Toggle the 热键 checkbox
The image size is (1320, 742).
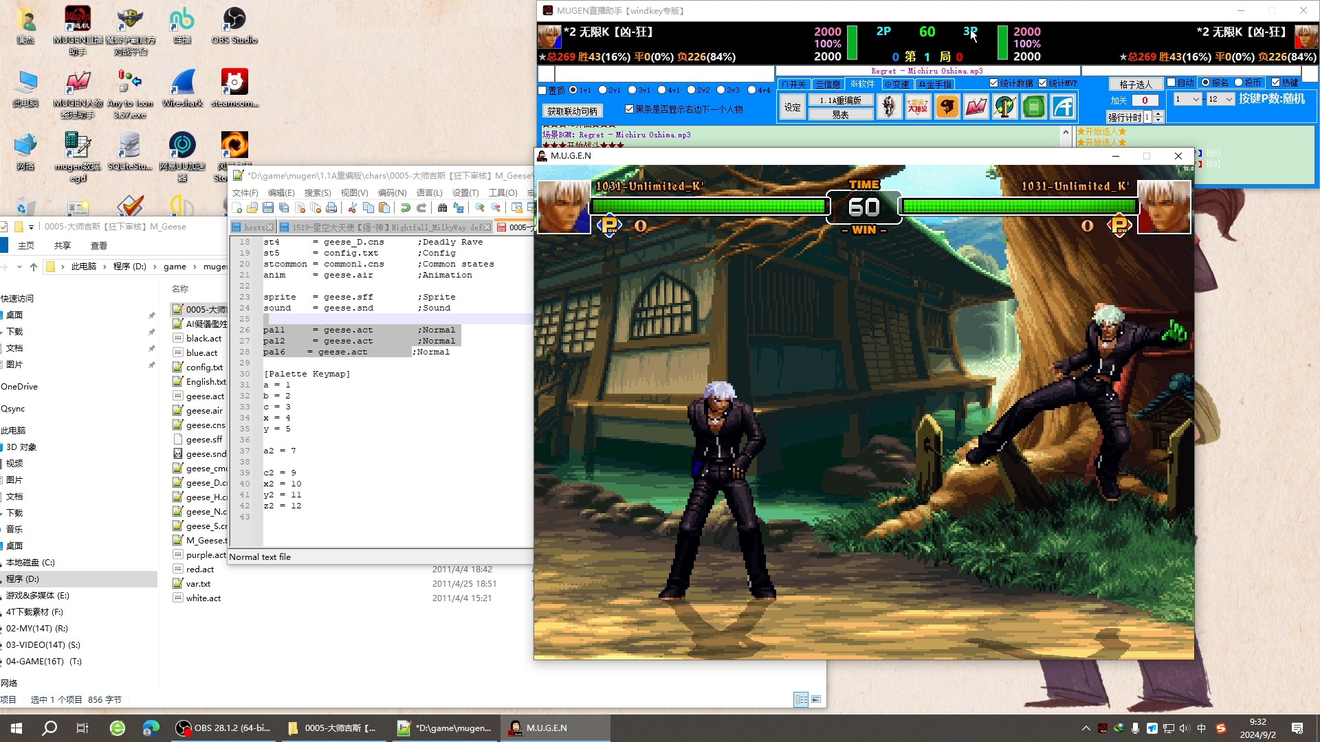[x=1275, y=82]
